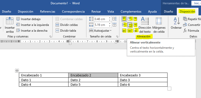Click Encabezado 3 cell
201x98 pixels.
coord(143,75)
